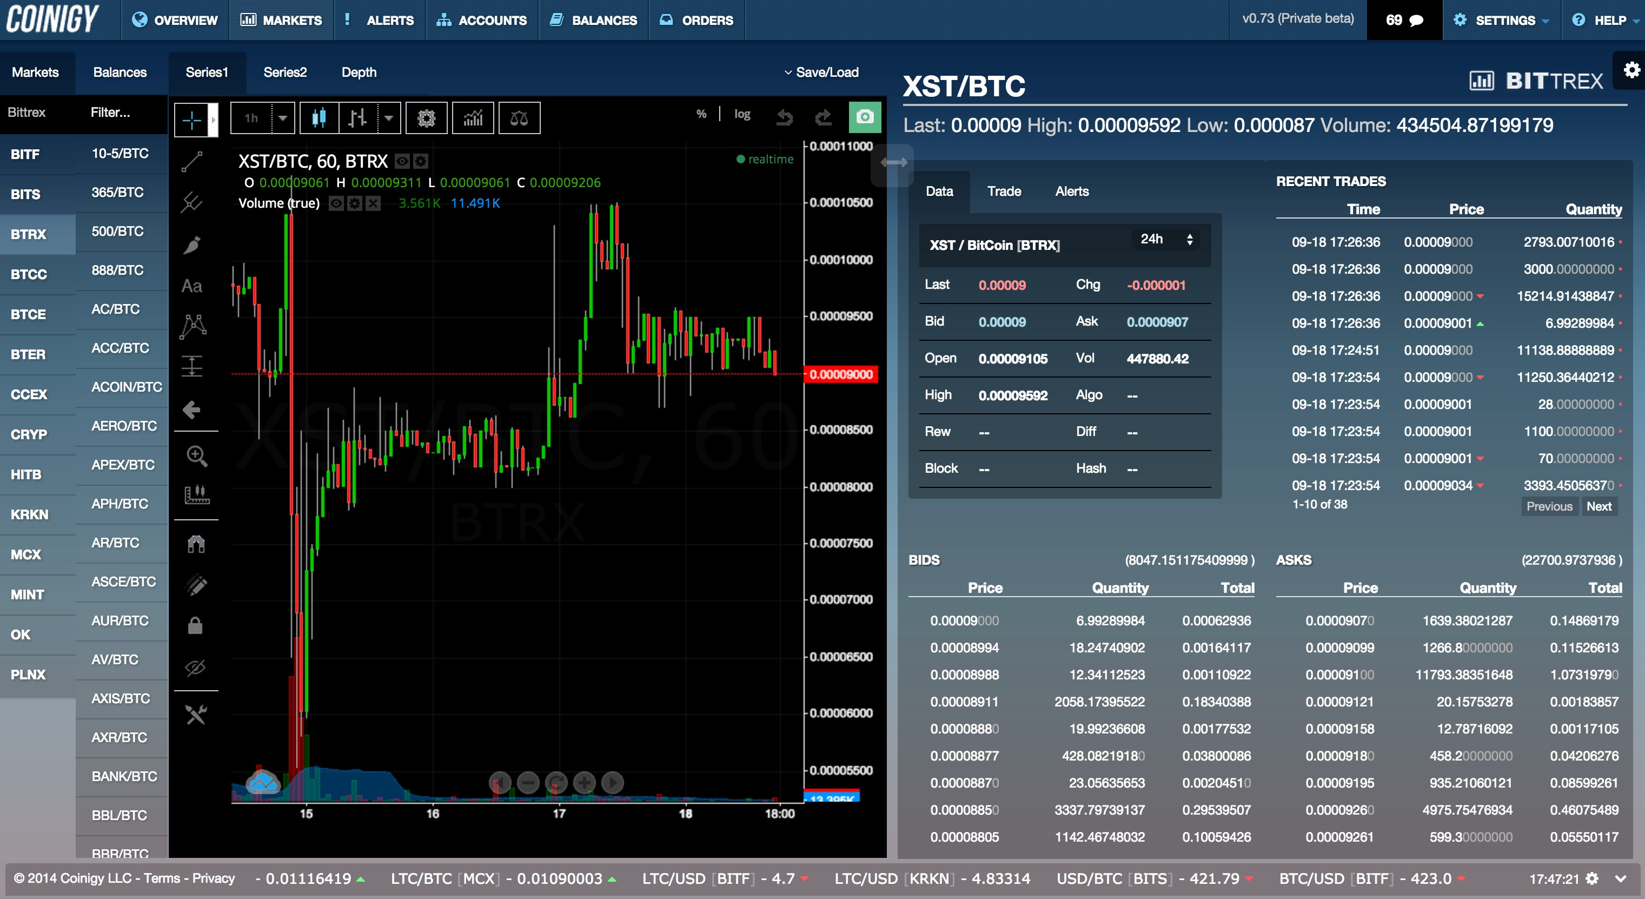Image resolution: width=1645 pixels, height=899 pixels.
Task: Toggle lock all drawing tools
Action: pos(195,625)
